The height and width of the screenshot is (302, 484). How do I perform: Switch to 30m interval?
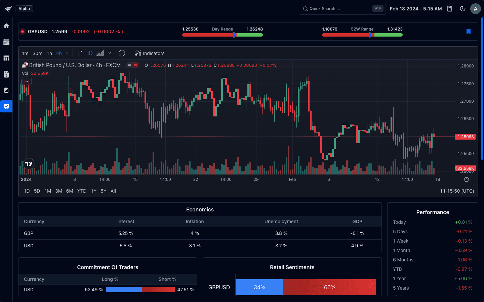pyautogui.click(x=37, y=53)
